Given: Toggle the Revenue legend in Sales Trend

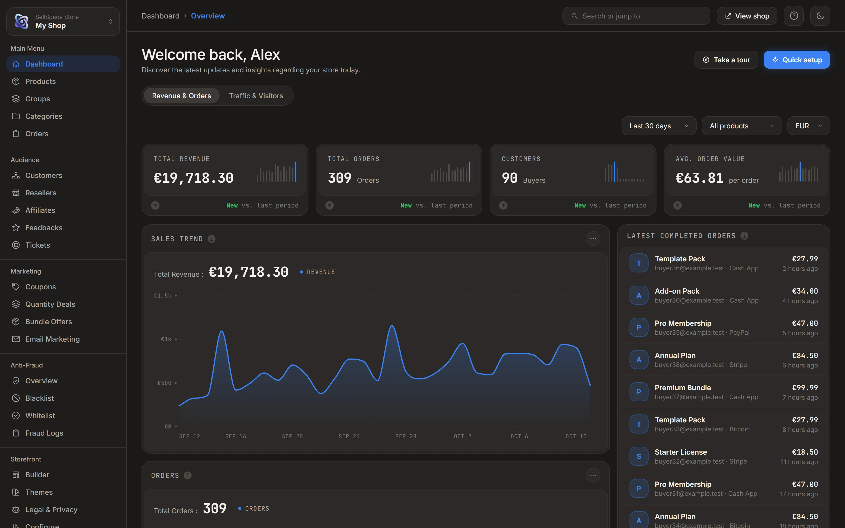Looking at the screenshot, I should pos(317,272).
